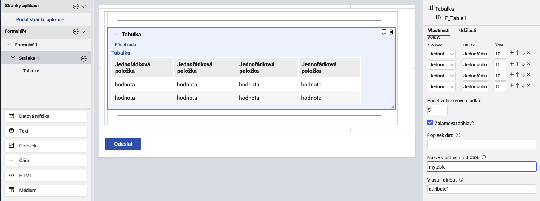Open info tooltip for Názvy vlastních tříd CSS

click(484, 157)
